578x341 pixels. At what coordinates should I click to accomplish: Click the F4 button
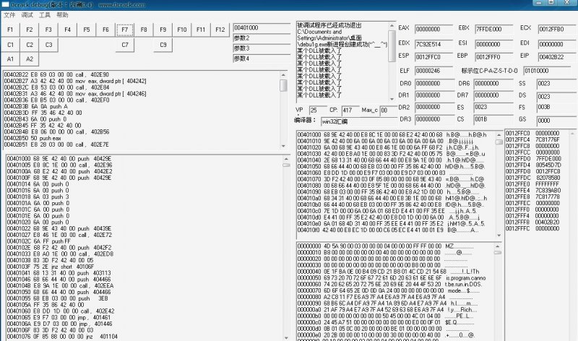point(67,30)
